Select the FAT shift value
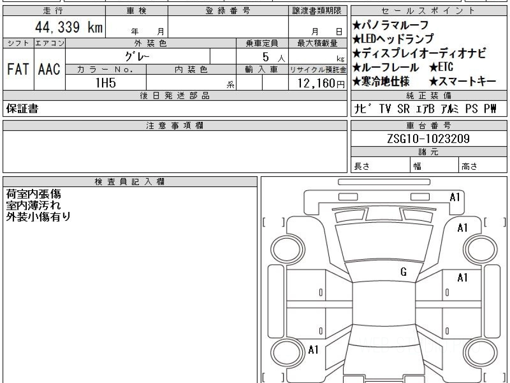 tap(18, 69)
